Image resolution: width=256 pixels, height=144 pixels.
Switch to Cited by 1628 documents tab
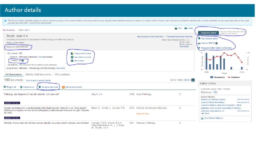[x=38, y=74]
